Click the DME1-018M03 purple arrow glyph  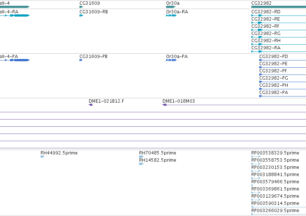click(x=165, y=105)
